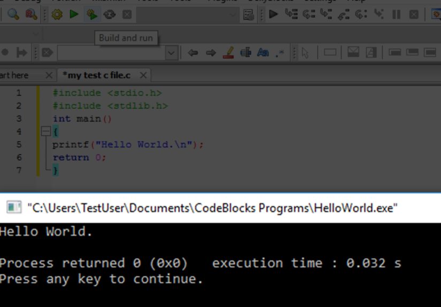Screen dimensions: 441x307
Task: Click the Stop debugger icon
Action: [x=414, y=14]
